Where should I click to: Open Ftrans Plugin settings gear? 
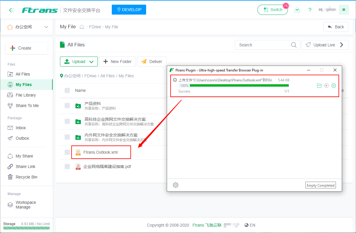point(176,185)
